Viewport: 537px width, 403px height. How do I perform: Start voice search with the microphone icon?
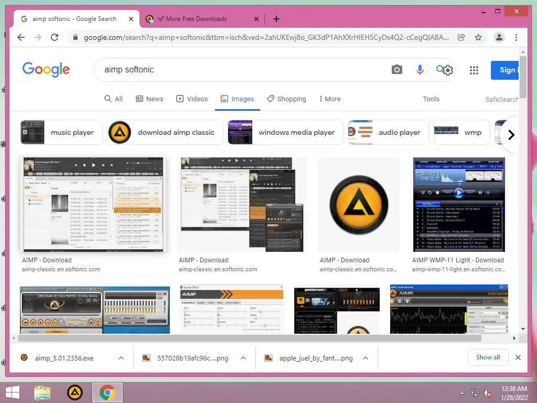pyautogui.click(x=420, y=70)
